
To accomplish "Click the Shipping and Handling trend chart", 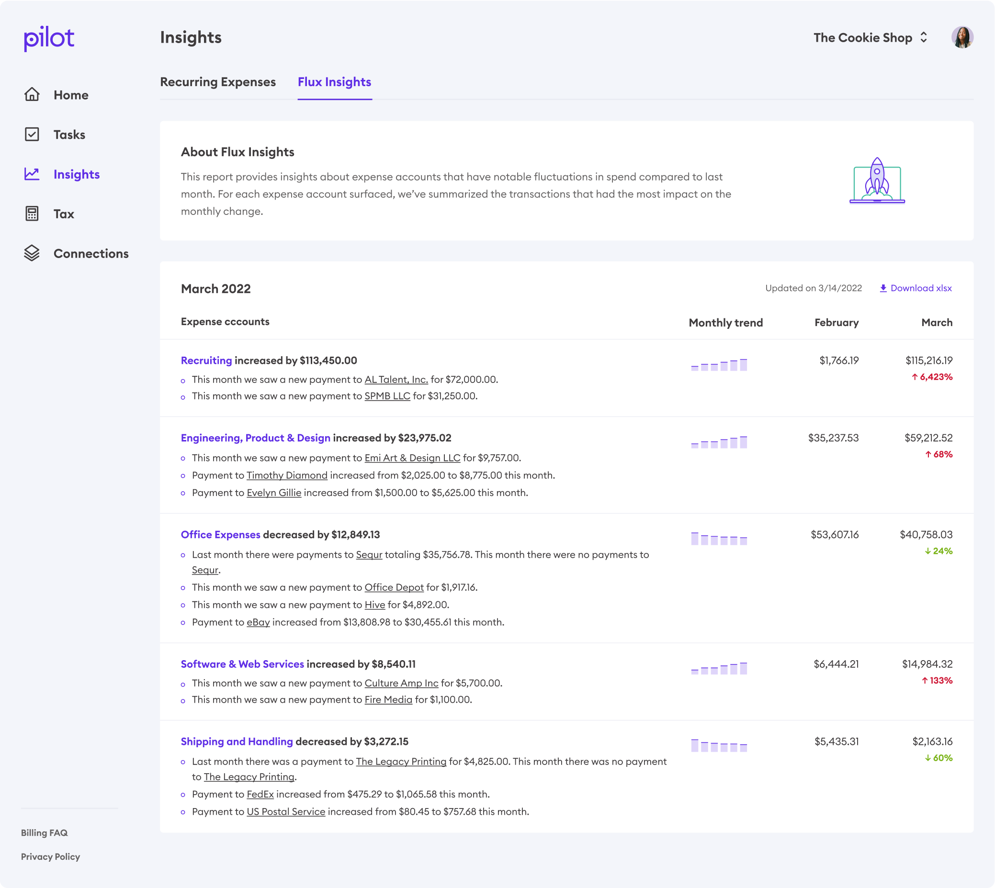I will [x=719, y=745].
